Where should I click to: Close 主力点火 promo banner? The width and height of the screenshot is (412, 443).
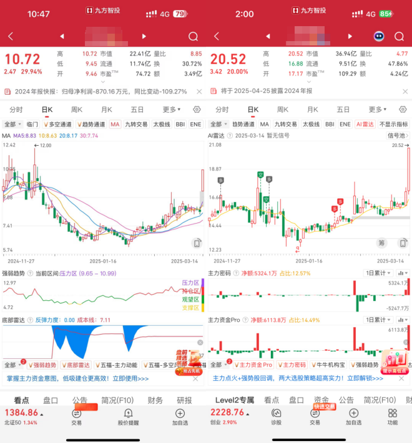401,378
